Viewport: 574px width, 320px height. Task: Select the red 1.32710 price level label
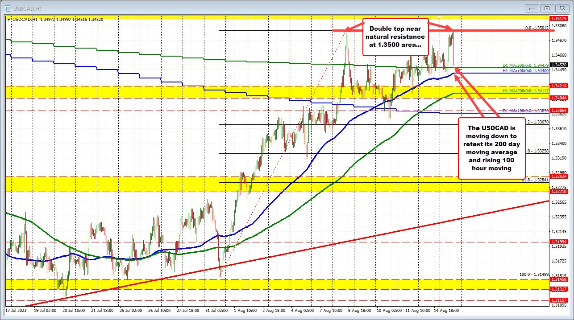[559, 191]
